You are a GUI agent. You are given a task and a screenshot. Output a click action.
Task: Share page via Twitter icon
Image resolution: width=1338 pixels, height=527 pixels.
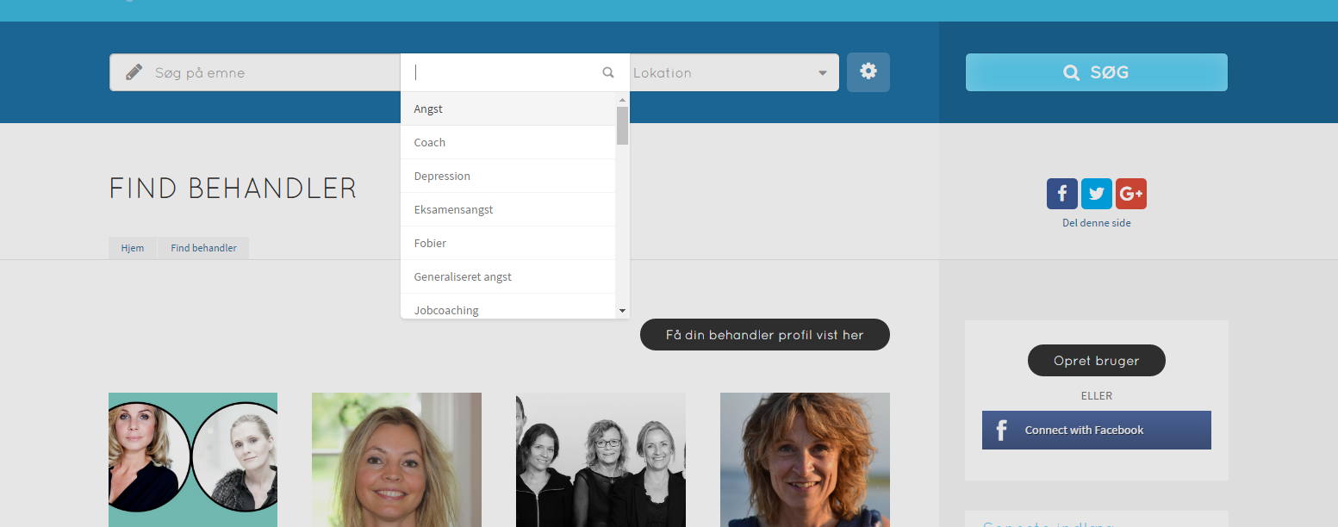pos(1096,194)
